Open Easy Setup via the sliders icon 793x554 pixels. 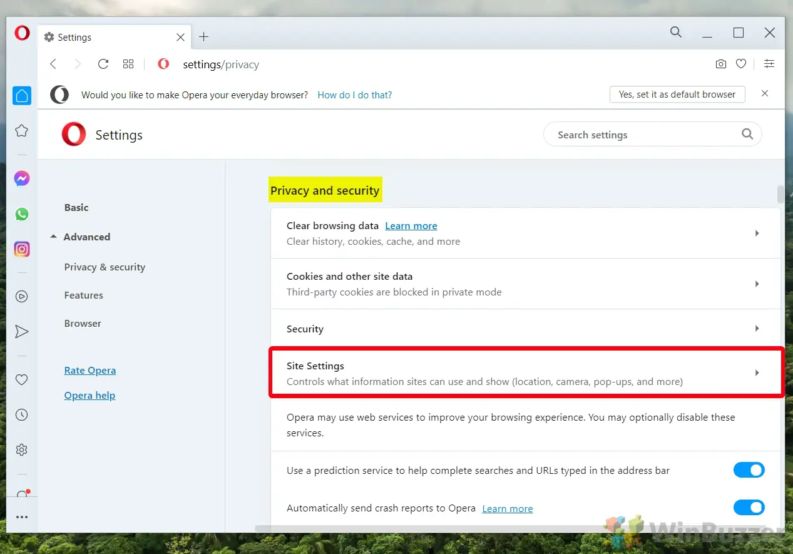click(x=769, y=64)
